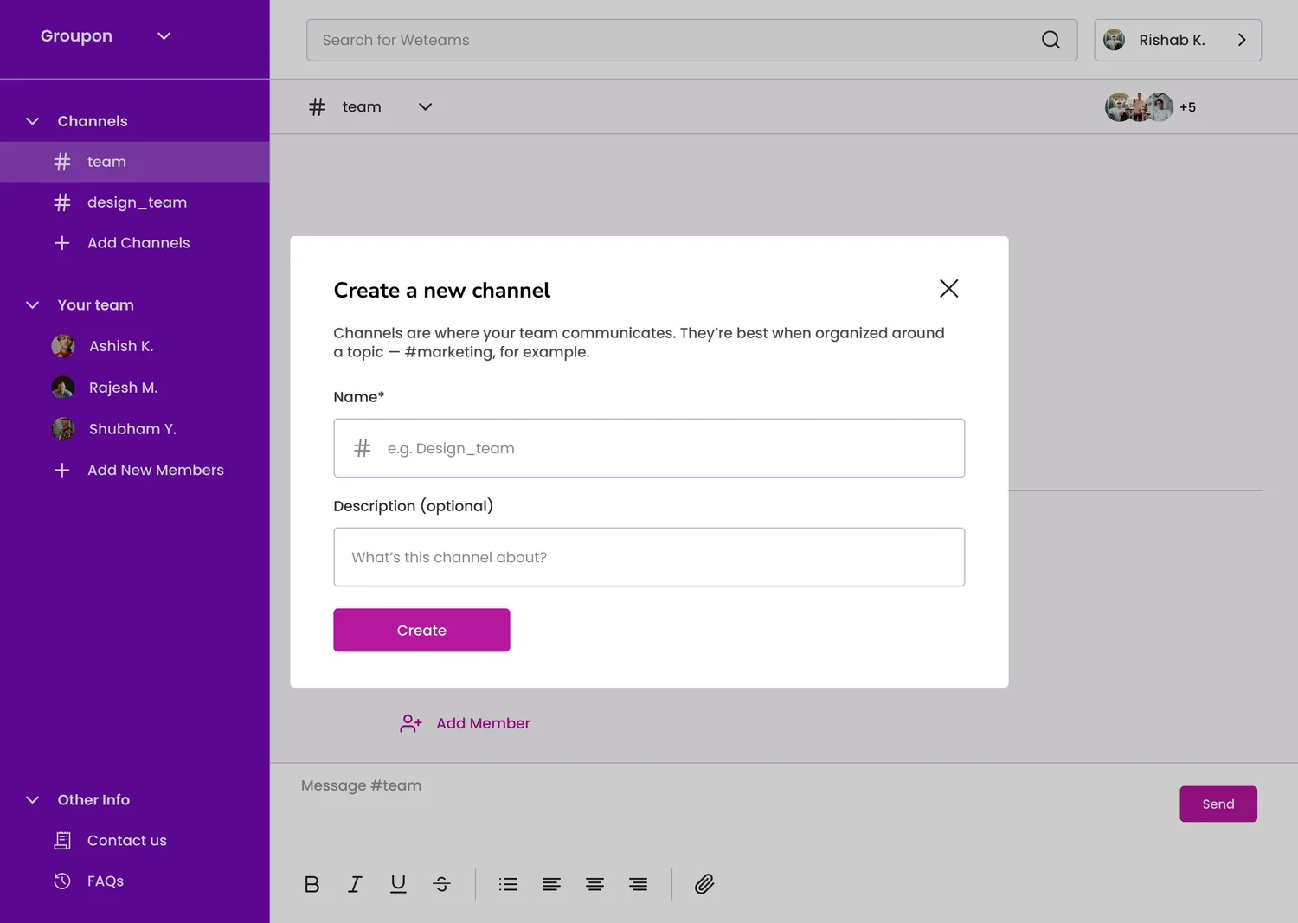This screenshot has width=1298, height=923.
Task: View the +5 channel members avatars
Action: pos(1151,107)
